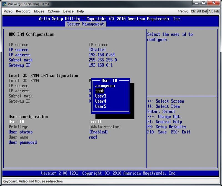Open the Mouse menu

(x=39, y=11)
